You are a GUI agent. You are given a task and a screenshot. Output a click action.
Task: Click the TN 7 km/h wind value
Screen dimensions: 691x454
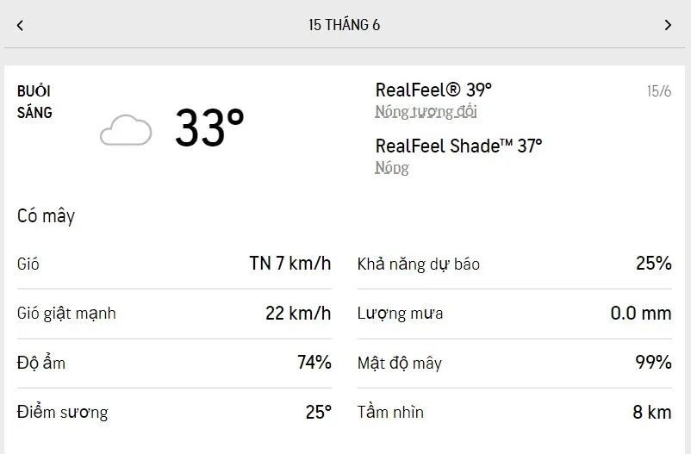click(290, 264)
